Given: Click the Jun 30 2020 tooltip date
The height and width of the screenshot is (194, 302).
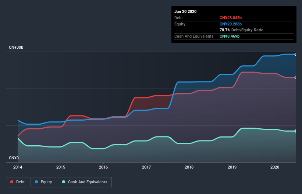Looking at the screenshot, I should click(185, 11).
